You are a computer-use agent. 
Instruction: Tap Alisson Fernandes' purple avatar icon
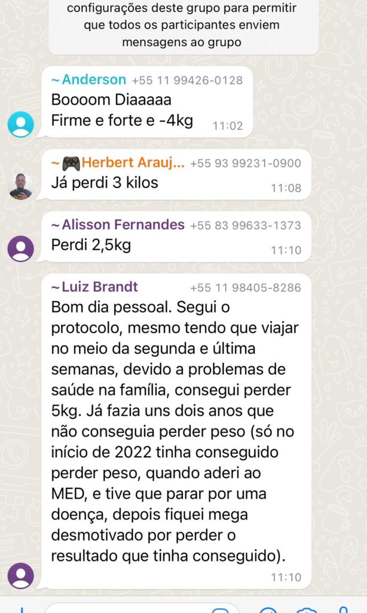(x=21, y=248)
